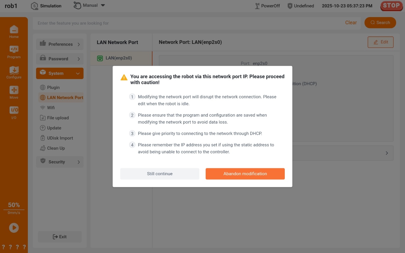Open the Program section icon
The width and height of the screenshot is (405, 253).
pos(14,50)
